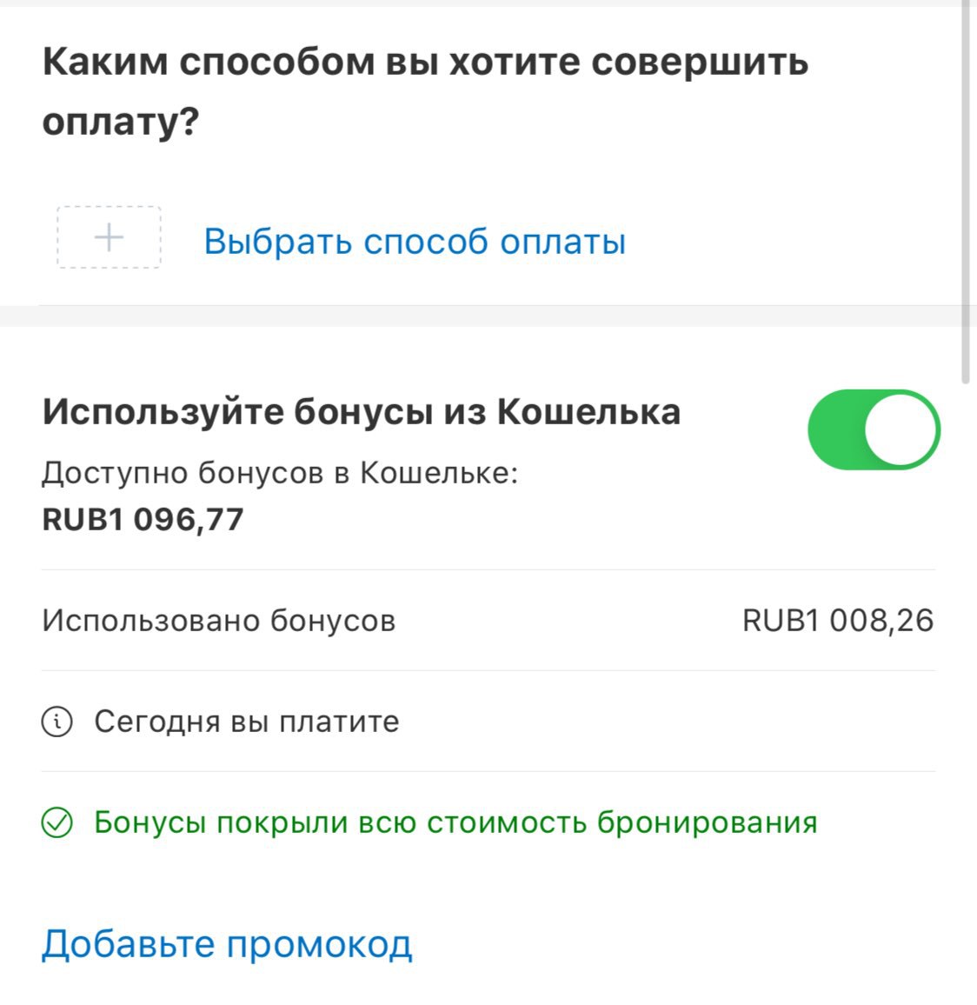The height and width of the screenshot is (1005, 977).
Task: Click the green checkmark circle icon
Action: click(x=57, y=822)
